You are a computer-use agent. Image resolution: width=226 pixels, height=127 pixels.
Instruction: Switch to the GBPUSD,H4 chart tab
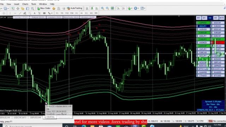(35, 117)
